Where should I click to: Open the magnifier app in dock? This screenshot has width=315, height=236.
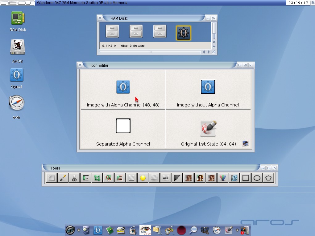(193, 230)
